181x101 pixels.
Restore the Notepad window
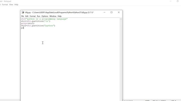point(178,1)
